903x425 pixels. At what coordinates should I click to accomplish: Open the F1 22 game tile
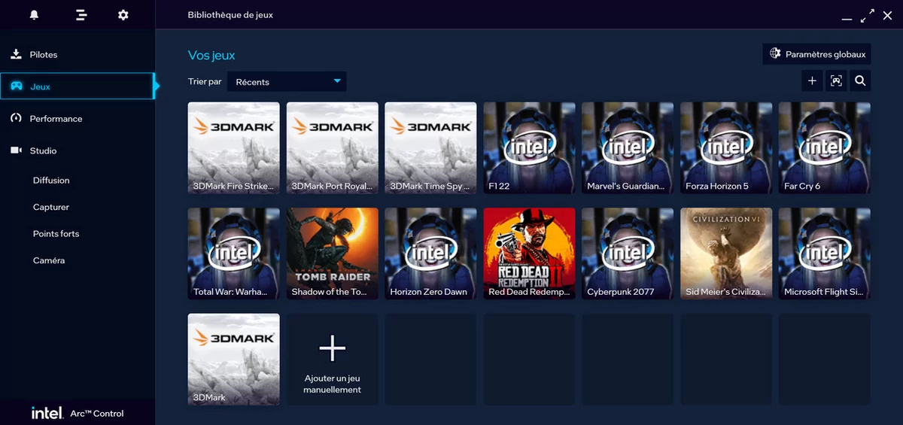click(529, 148)
